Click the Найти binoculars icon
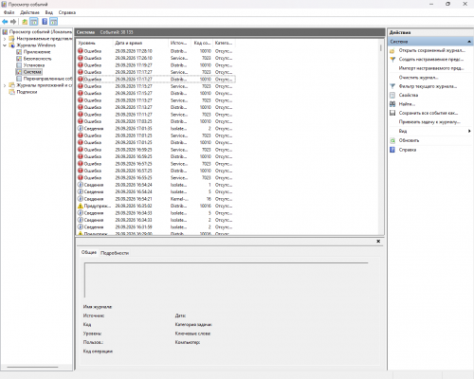 (x=392, y=104)
